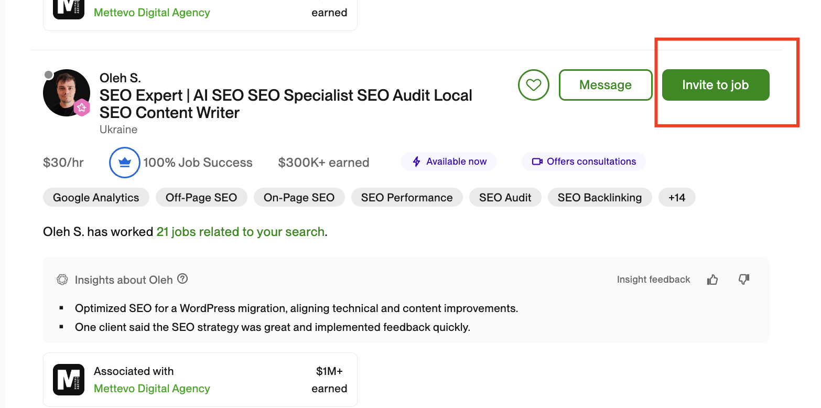Open the 21 jobs related link
Screen dimensions: 821x408
[x=241, y=232]
